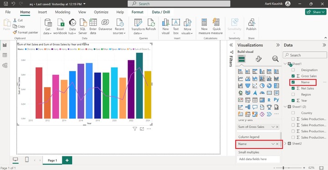
Task: Click the Save icon in title bar
Action: [x=6, y=4]
